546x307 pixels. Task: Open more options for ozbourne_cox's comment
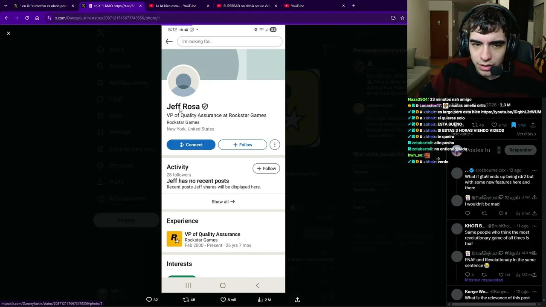[x=534, y=171]
